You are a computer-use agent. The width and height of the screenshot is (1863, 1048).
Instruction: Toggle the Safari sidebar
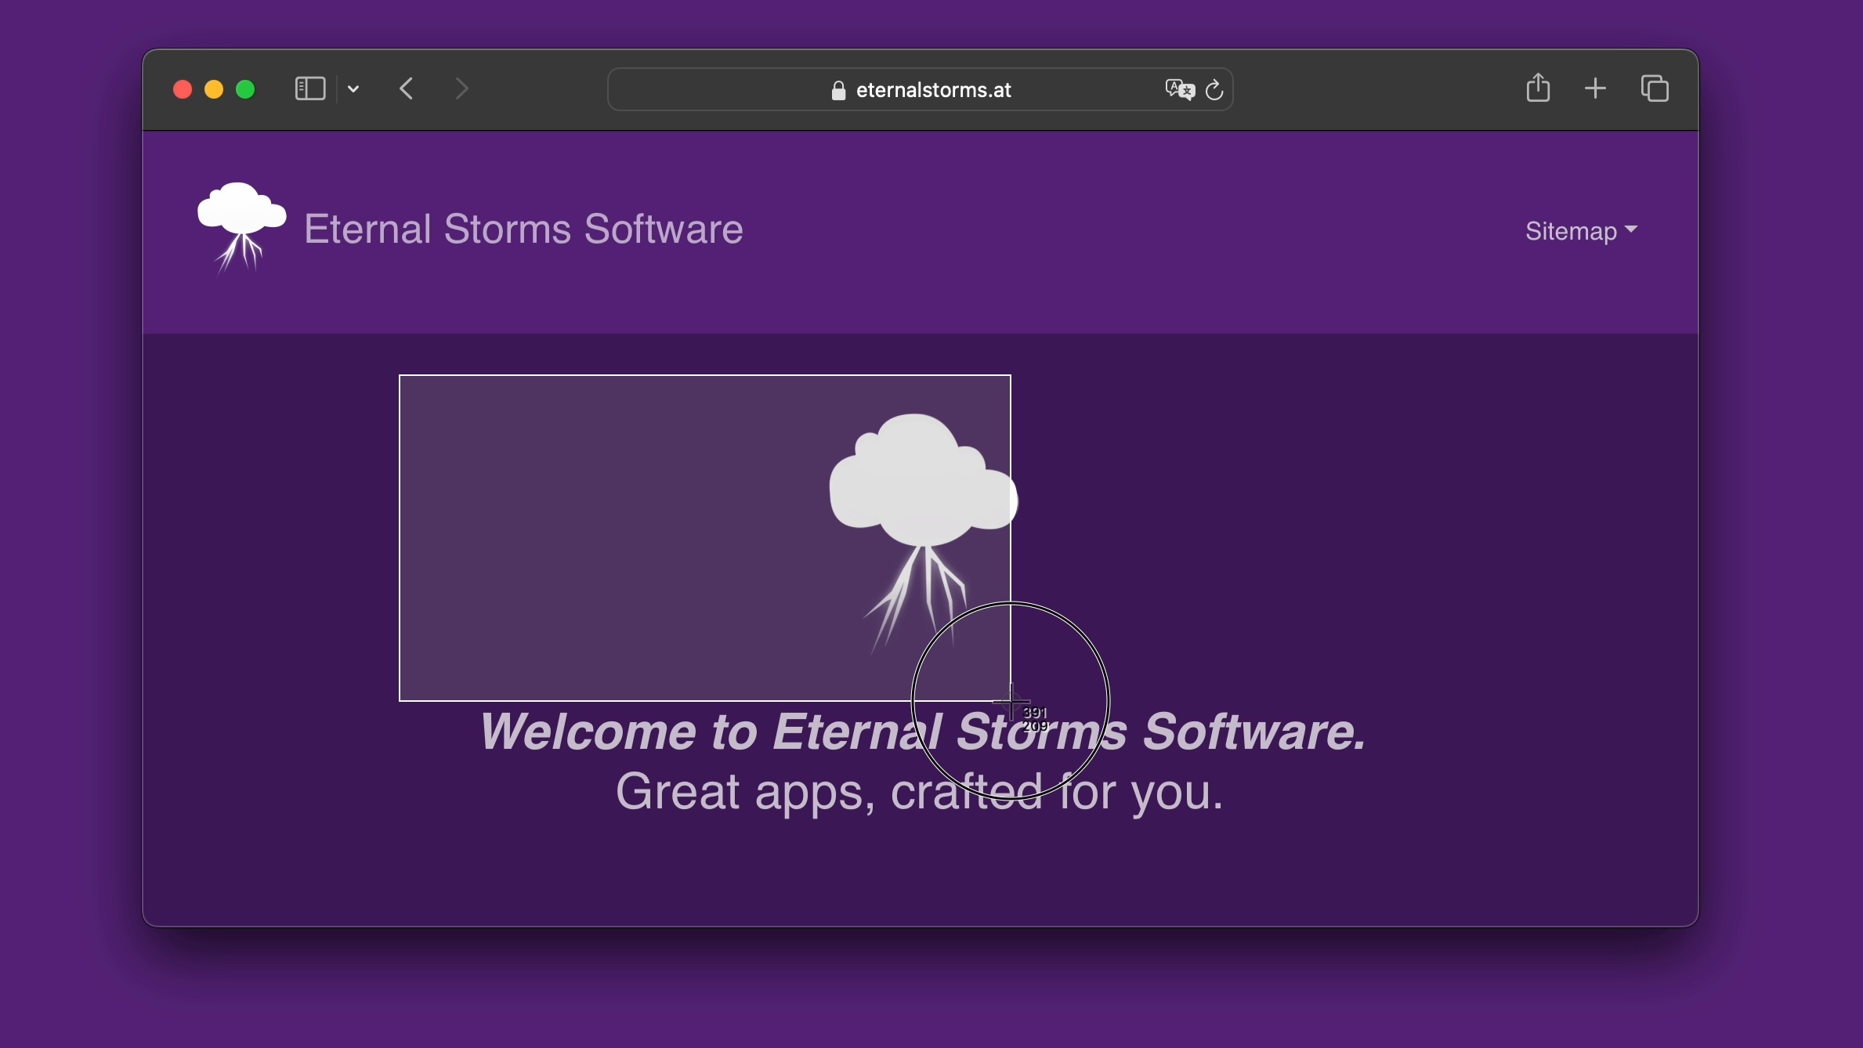309,89
